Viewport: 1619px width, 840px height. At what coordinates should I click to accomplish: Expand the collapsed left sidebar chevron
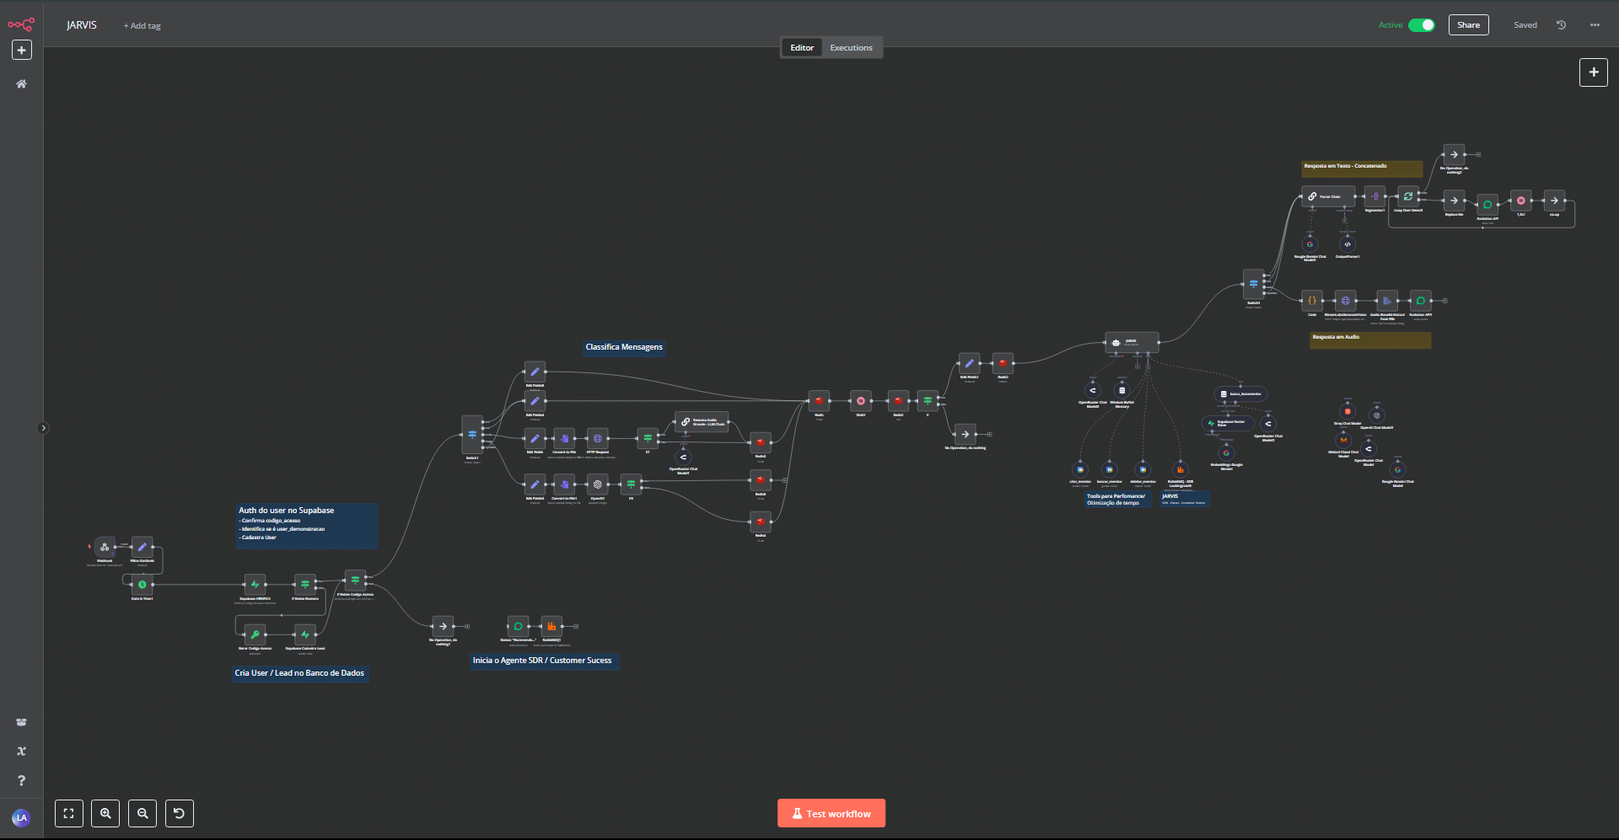pos(44,428)
